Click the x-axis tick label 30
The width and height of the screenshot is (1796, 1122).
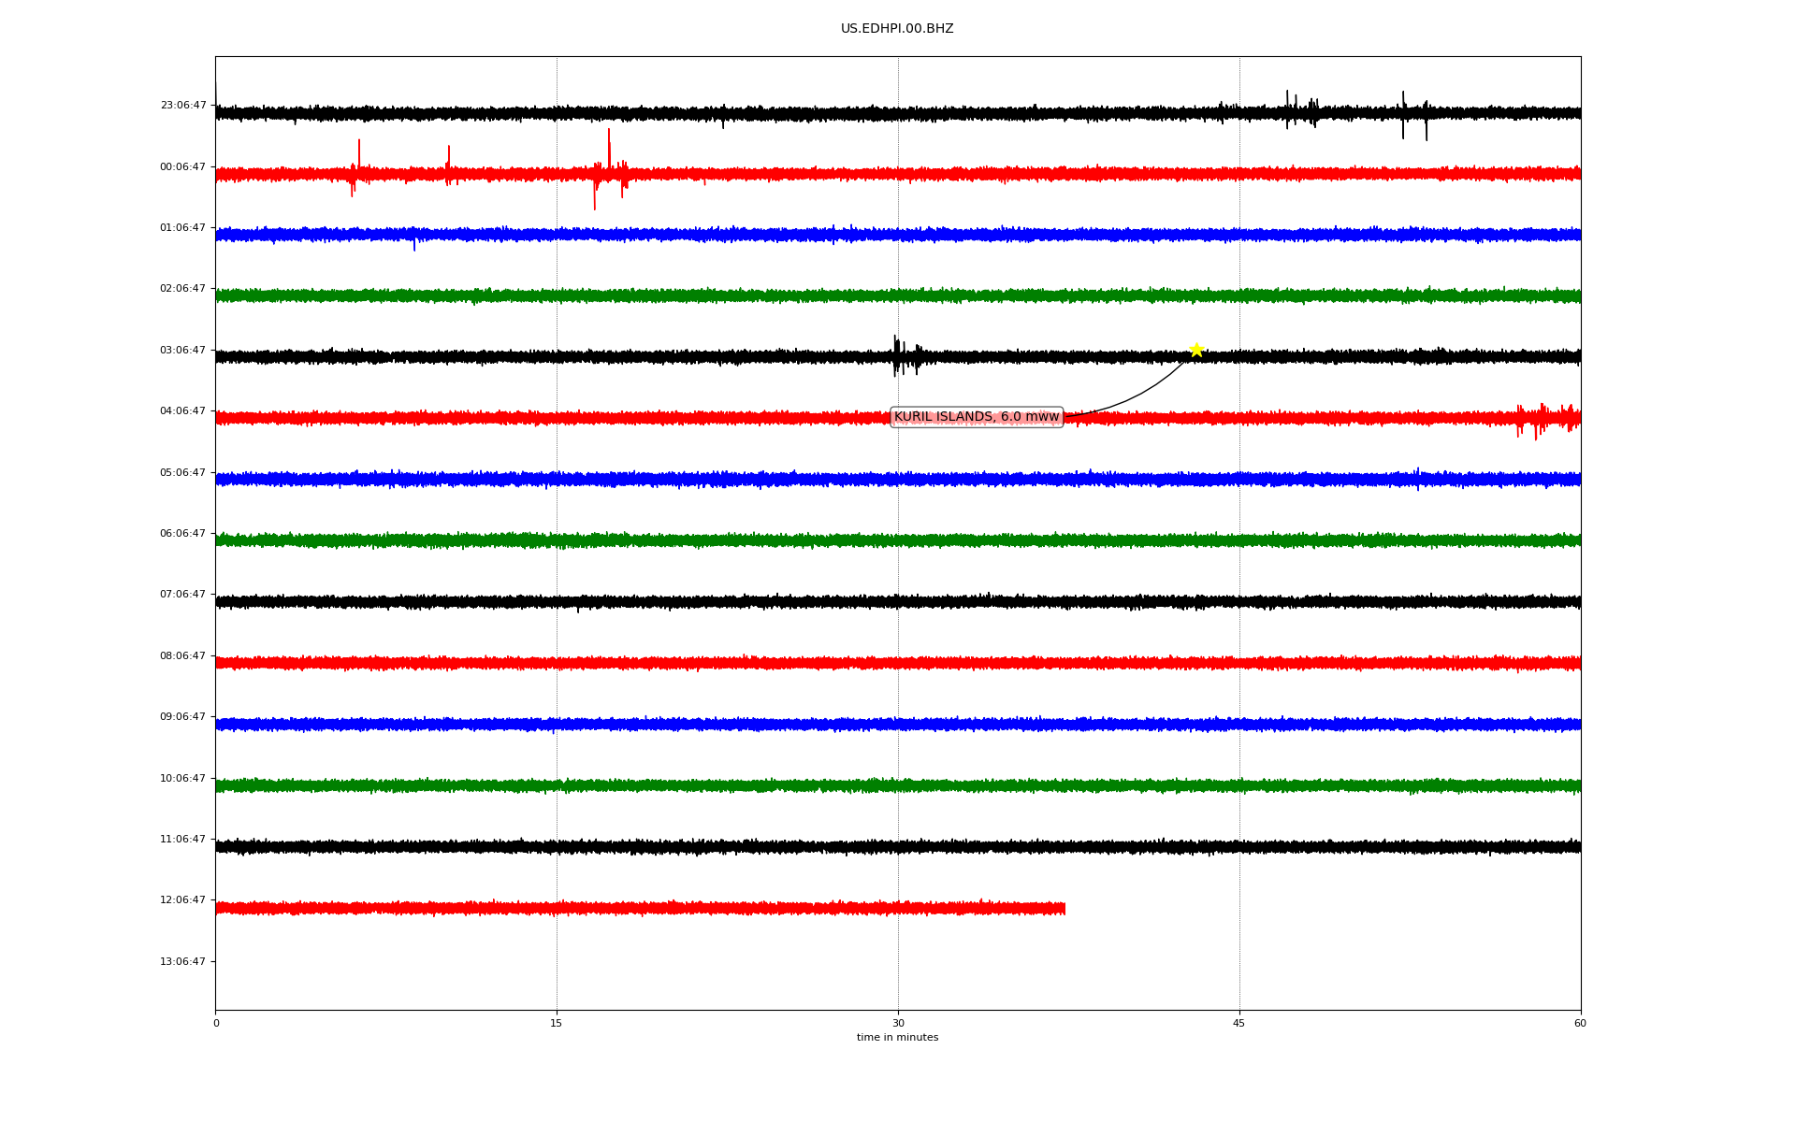(x=898, y=1023)
